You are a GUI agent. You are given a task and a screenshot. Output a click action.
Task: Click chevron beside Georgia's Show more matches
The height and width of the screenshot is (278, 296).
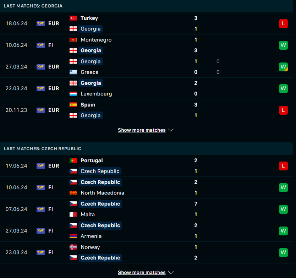click(171, 130)
